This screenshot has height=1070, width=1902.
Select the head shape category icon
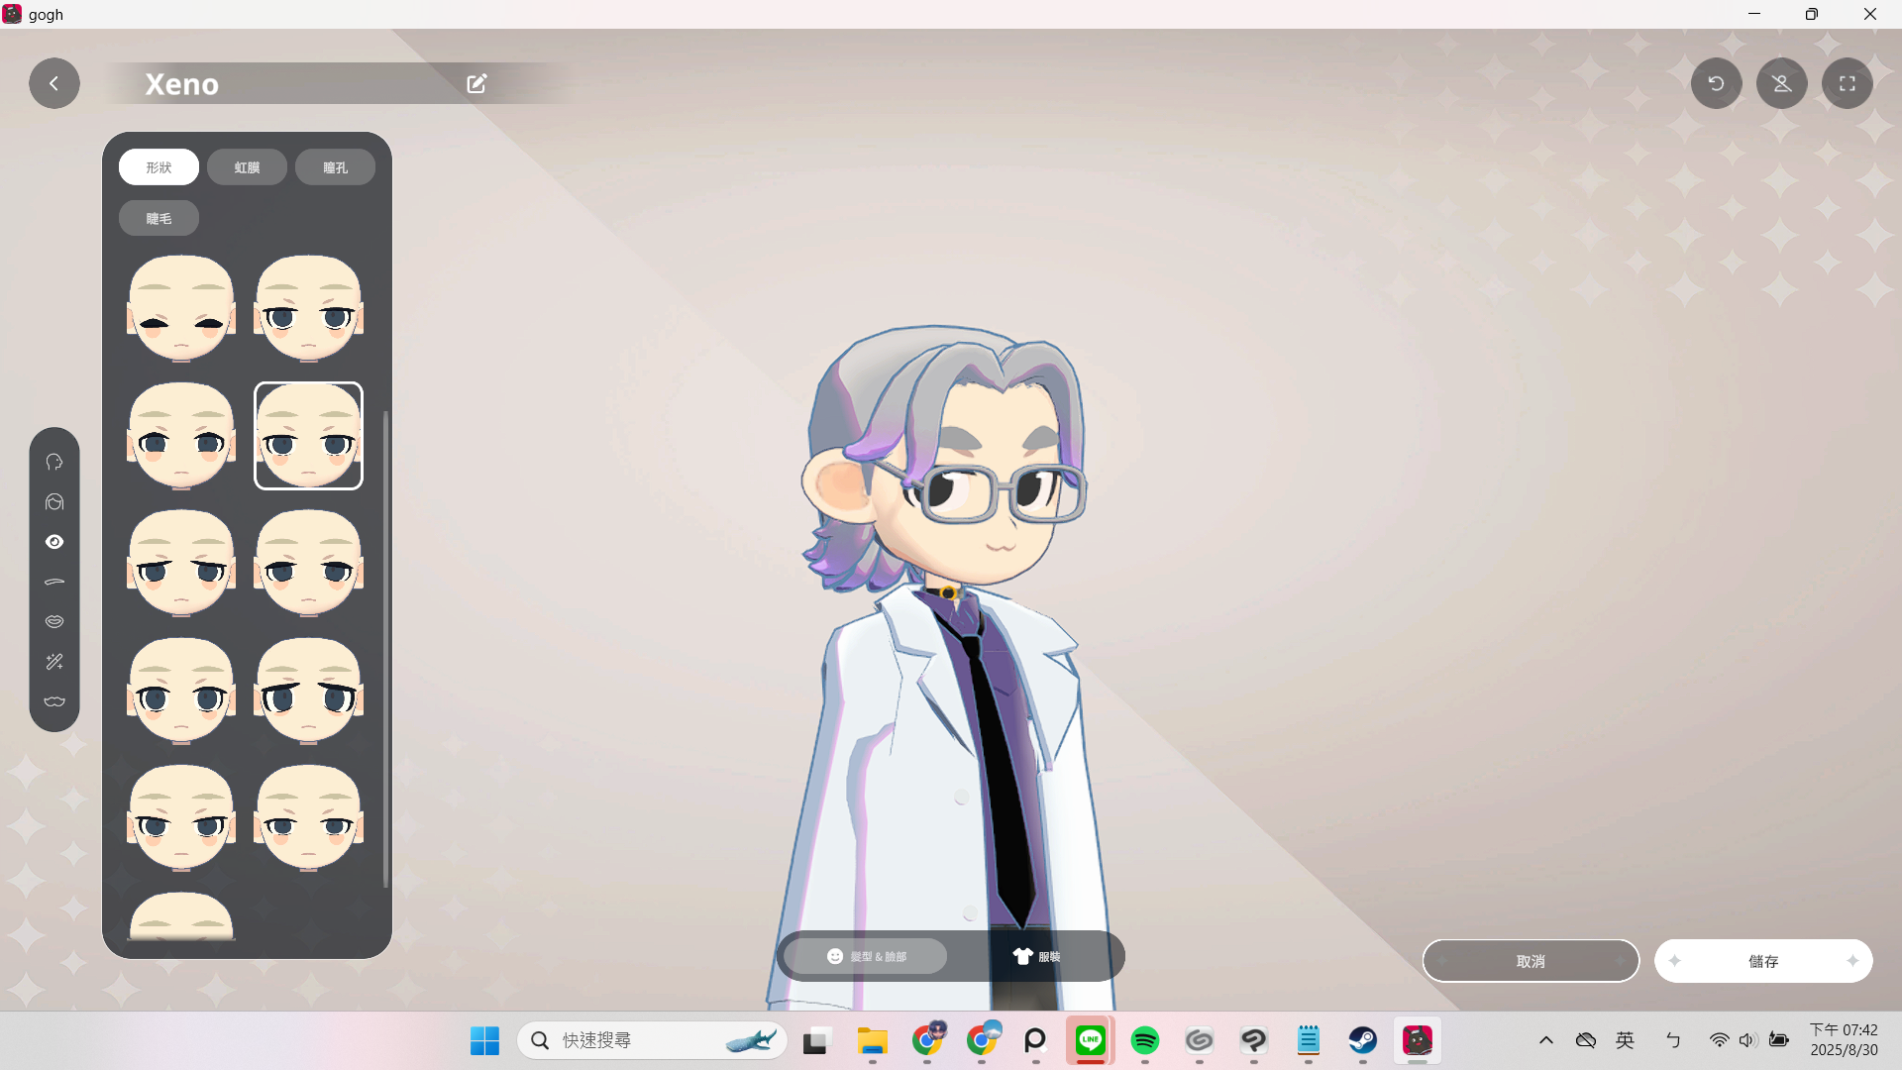tap(54, 463)
